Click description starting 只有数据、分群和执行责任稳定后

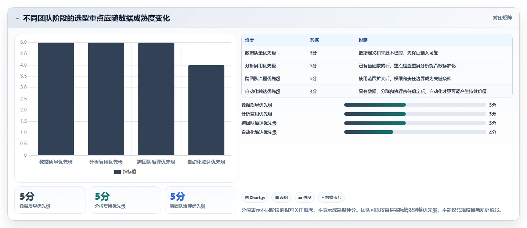(x=422, y=92)
